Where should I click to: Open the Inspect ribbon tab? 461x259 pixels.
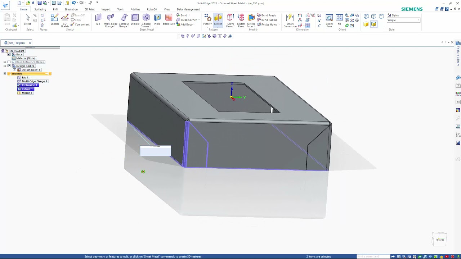[x=106, y=9]
